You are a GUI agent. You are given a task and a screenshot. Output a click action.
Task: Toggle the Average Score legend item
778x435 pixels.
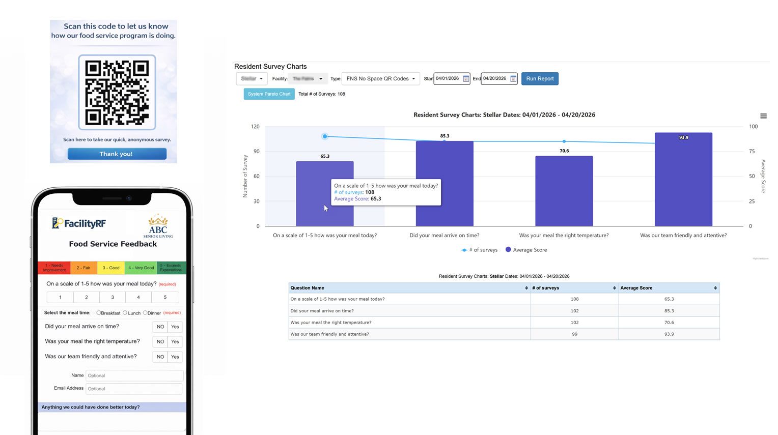click(526, 250)
